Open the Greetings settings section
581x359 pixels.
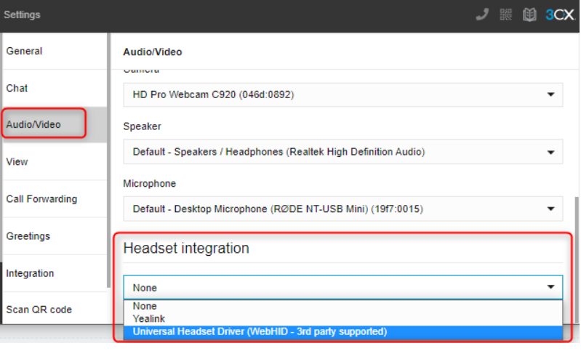click(55, 236)
